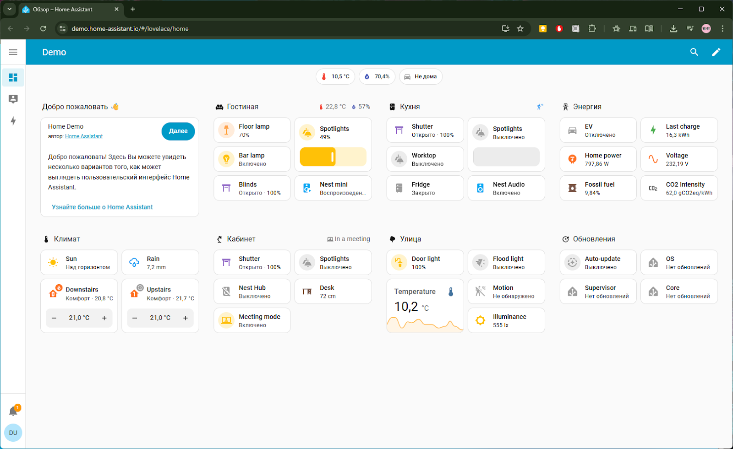Toggle the Flood light tile

tap(480, 263)
